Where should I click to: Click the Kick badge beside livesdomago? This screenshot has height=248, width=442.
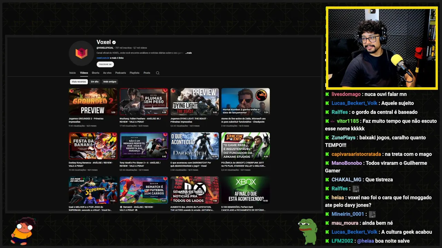[327, 94]
